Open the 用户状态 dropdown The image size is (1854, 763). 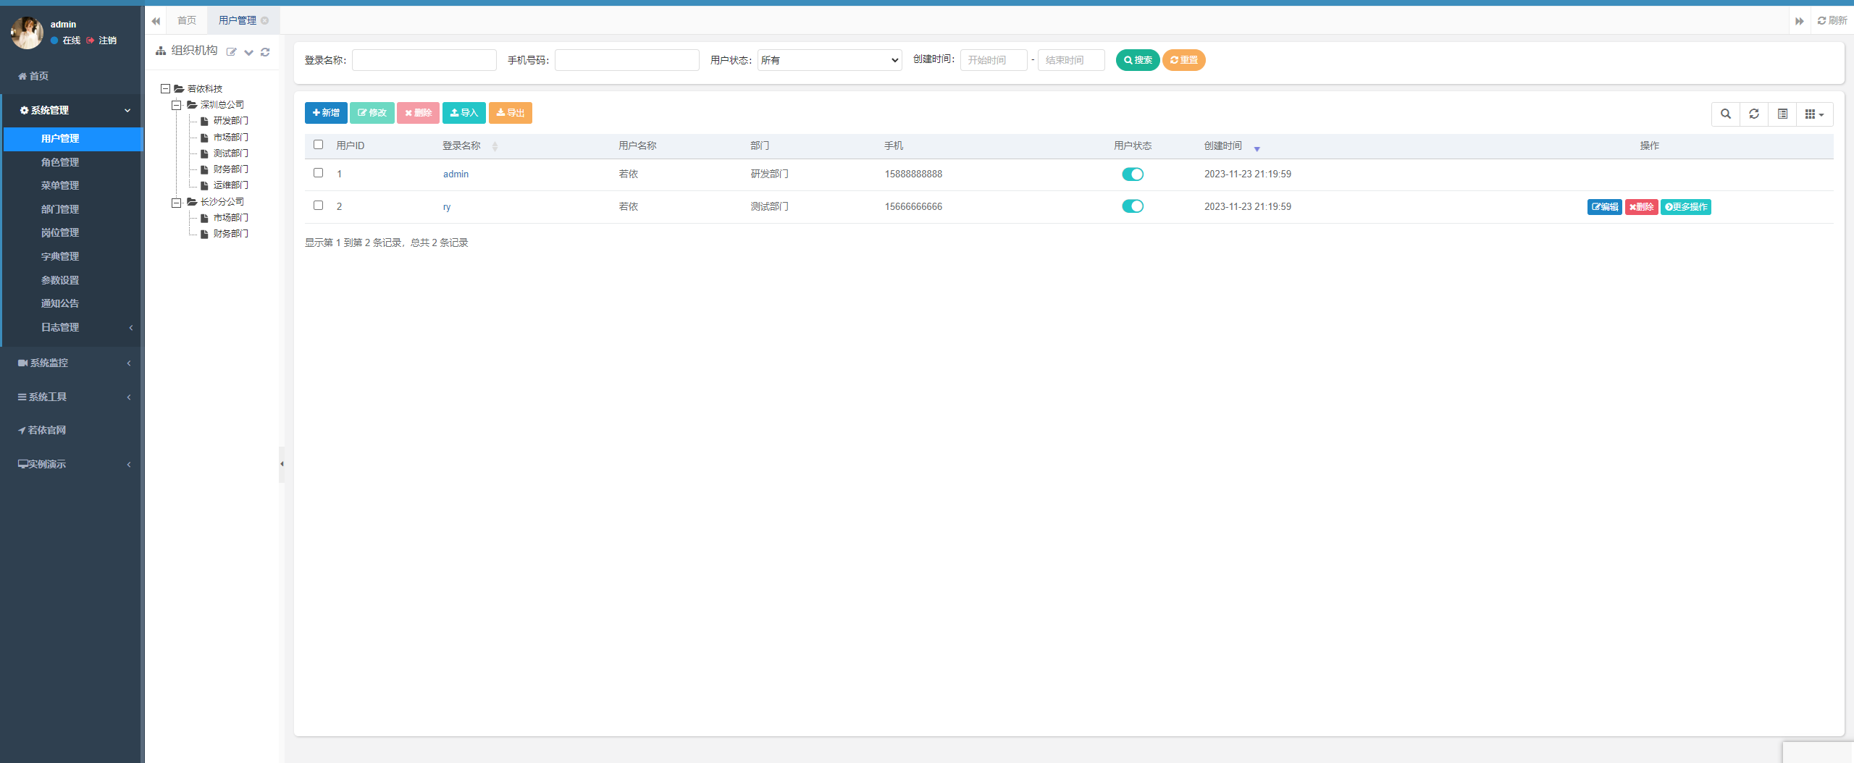[x=830, y=60]
